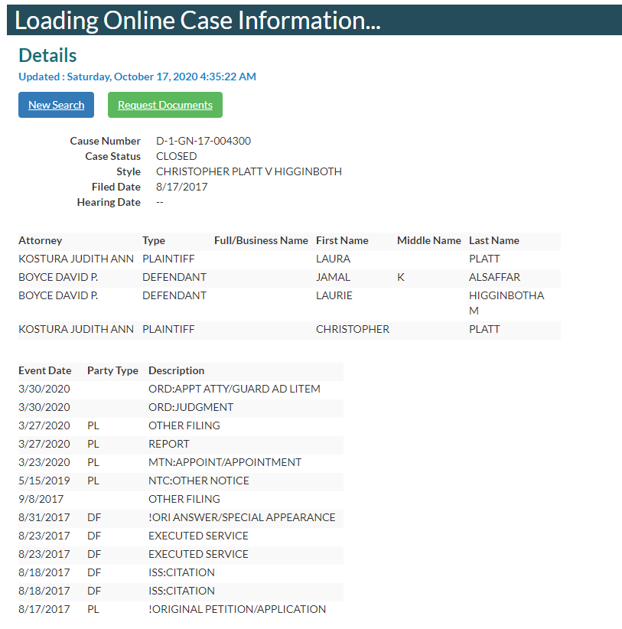Select attorney BOYCE DAVID P. in JAMAL row
Screen dimensions: 622x629
pyautogui.click(x=58, y=277)
